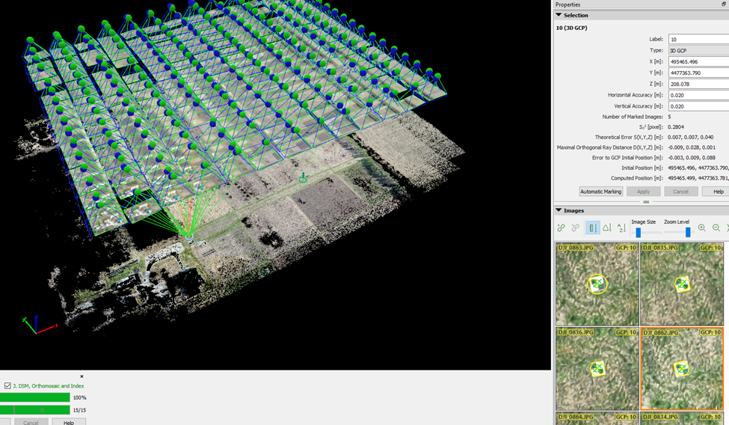Sort images by triangle angle icon
This screenshot has height=425, width=729.
click(x=607, y=227)
